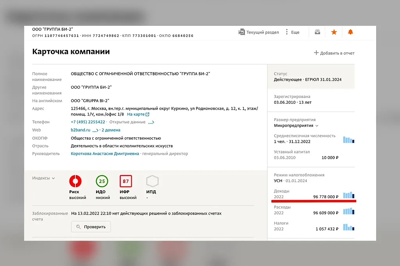Click the red Риск index icon

75,181
